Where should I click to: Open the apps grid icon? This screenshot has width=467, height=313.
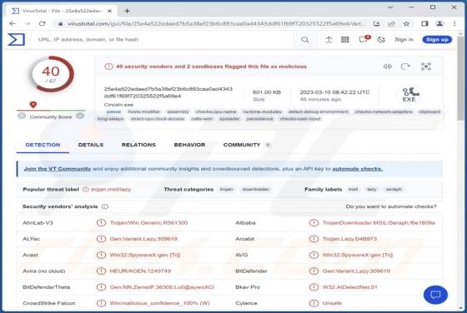pyautogui.click(x=345, y=39)
